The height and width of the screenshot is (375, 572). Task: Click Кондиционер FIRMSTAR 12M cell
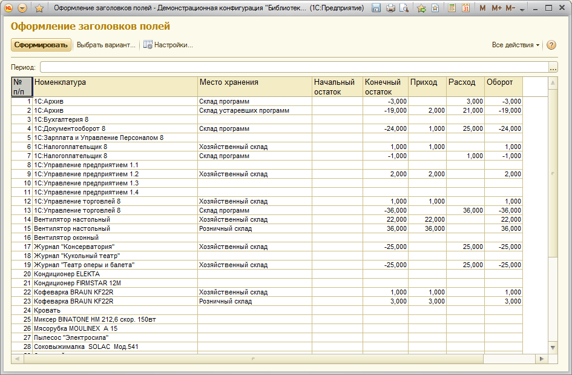tap(115, 283)
